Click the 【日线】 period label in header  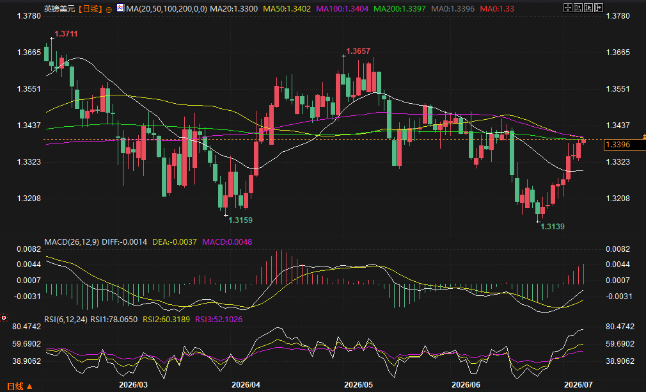(x=90, y=9)
